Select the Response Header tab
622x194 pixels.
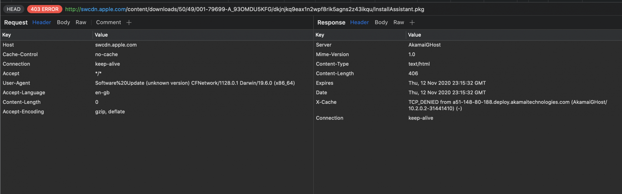pyautogui.click(x=359, y=22)
